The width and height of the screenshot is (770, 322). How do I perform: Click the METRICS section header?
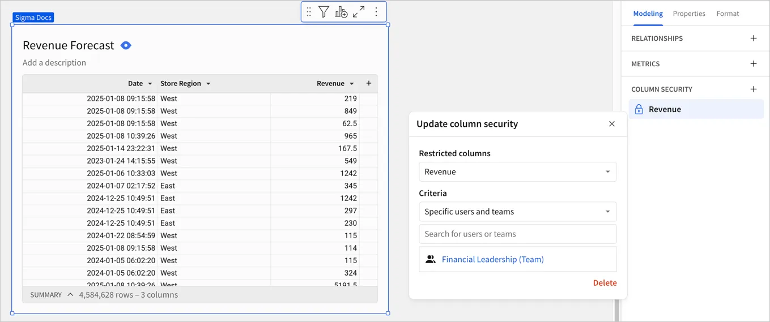click(x=645, y=64)
